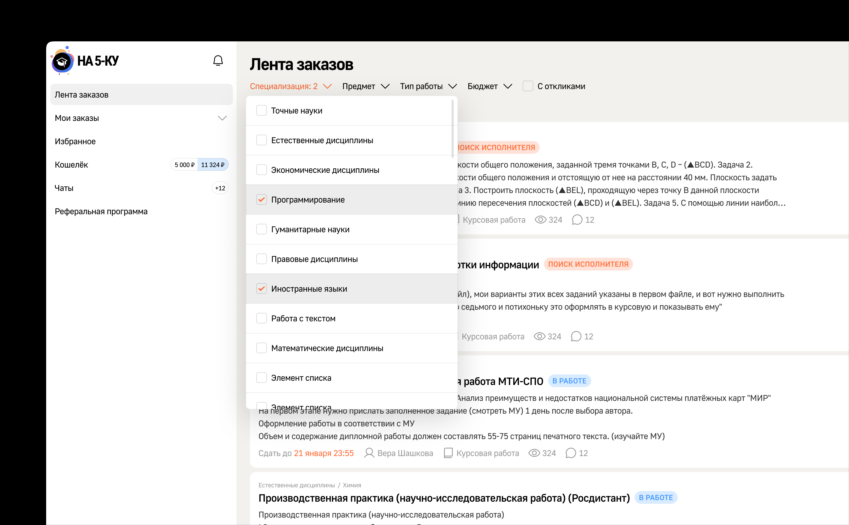Screen dimensions: 849x525
Task: Click ПОИСК ИСПОЛНИТЕЛЯ badge on информации order
Action: (x=588, y=264)
